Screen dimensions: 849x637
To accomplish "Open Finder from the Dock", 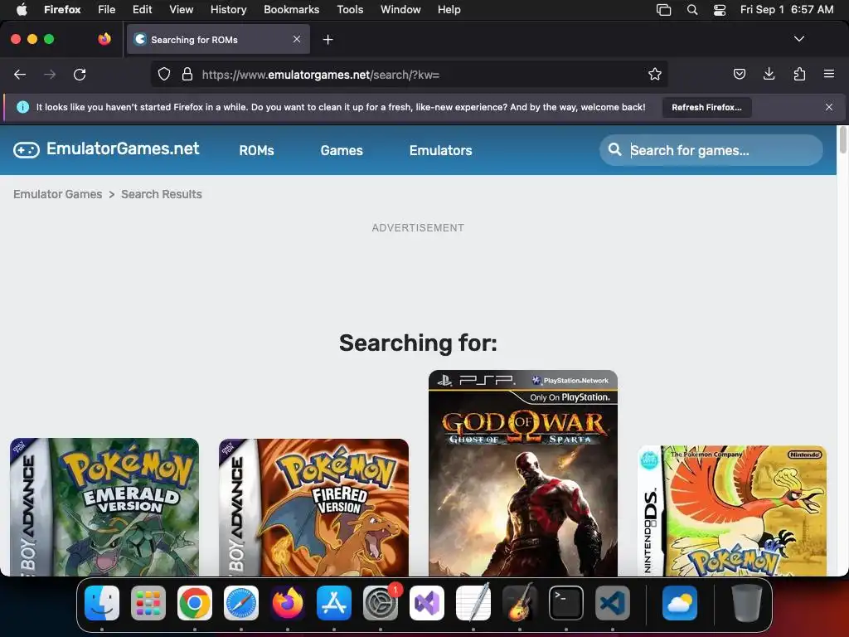I will click(102, 603).
